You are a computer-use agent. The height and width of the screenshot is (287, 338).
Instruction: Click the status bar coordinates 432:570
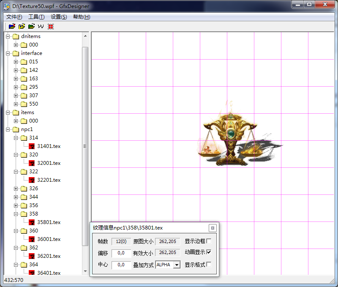click(x=14, y=280)
